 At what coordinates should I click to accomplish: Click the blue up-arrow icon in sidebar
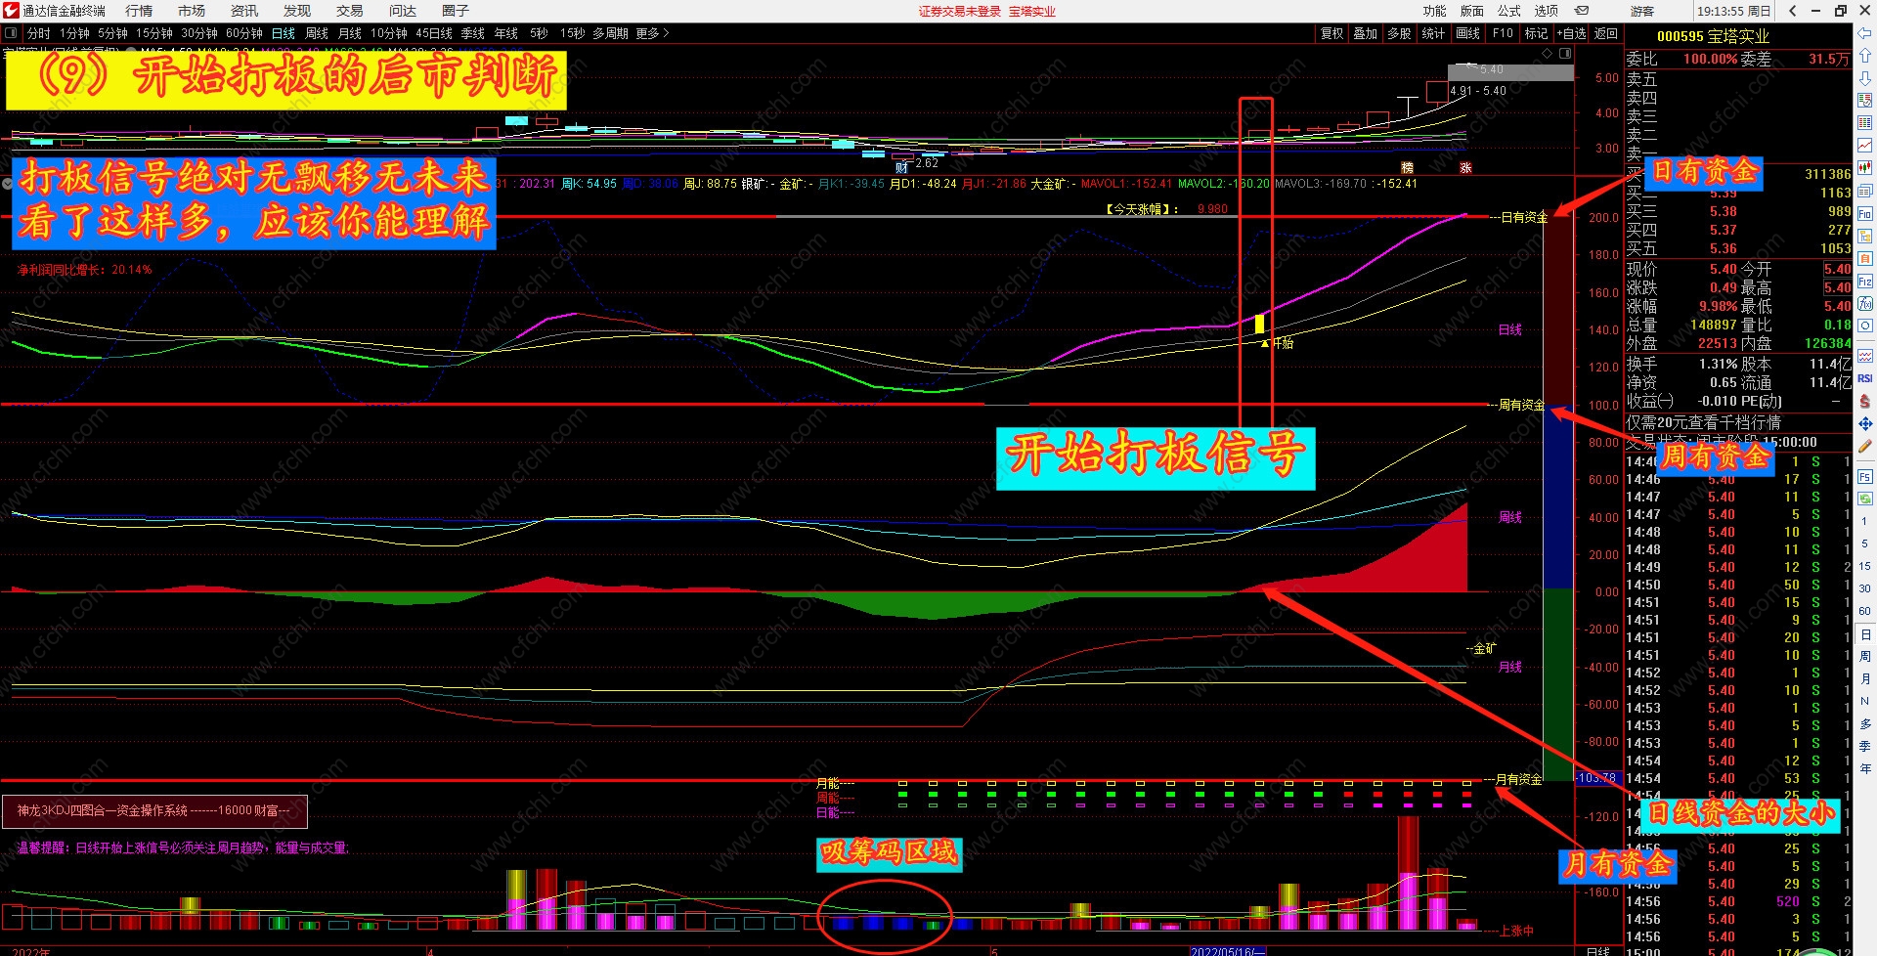point(1865,56)
